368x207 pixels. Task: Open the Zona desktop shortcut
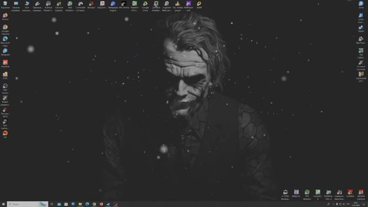pyautogui.click(x=361, y=5)
